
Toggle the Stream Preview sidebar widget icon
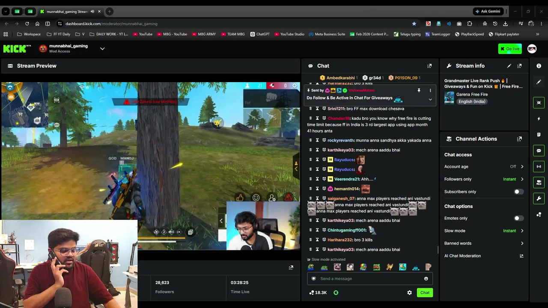click(x=539, y=103)
